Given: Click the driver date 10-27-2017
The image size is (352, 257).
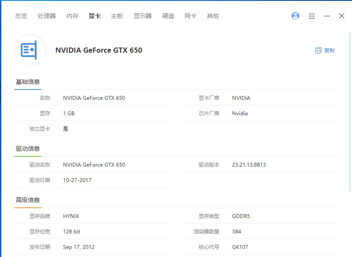Looking at the screenshot, I should (77, 180).
